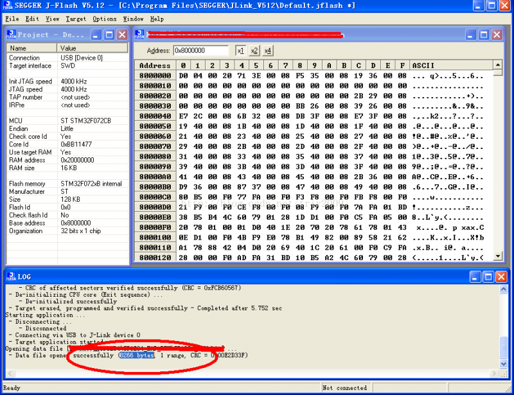Click Init JTAG speed 4000 kHz value

[x=74, y=82]
